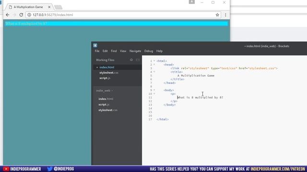
Task: Open script.js in the project tree
Action: 104,105
